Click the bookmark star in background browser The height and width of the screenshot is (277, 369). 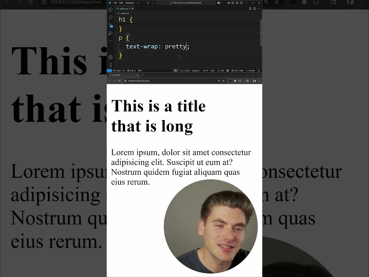tap(277, 2)
